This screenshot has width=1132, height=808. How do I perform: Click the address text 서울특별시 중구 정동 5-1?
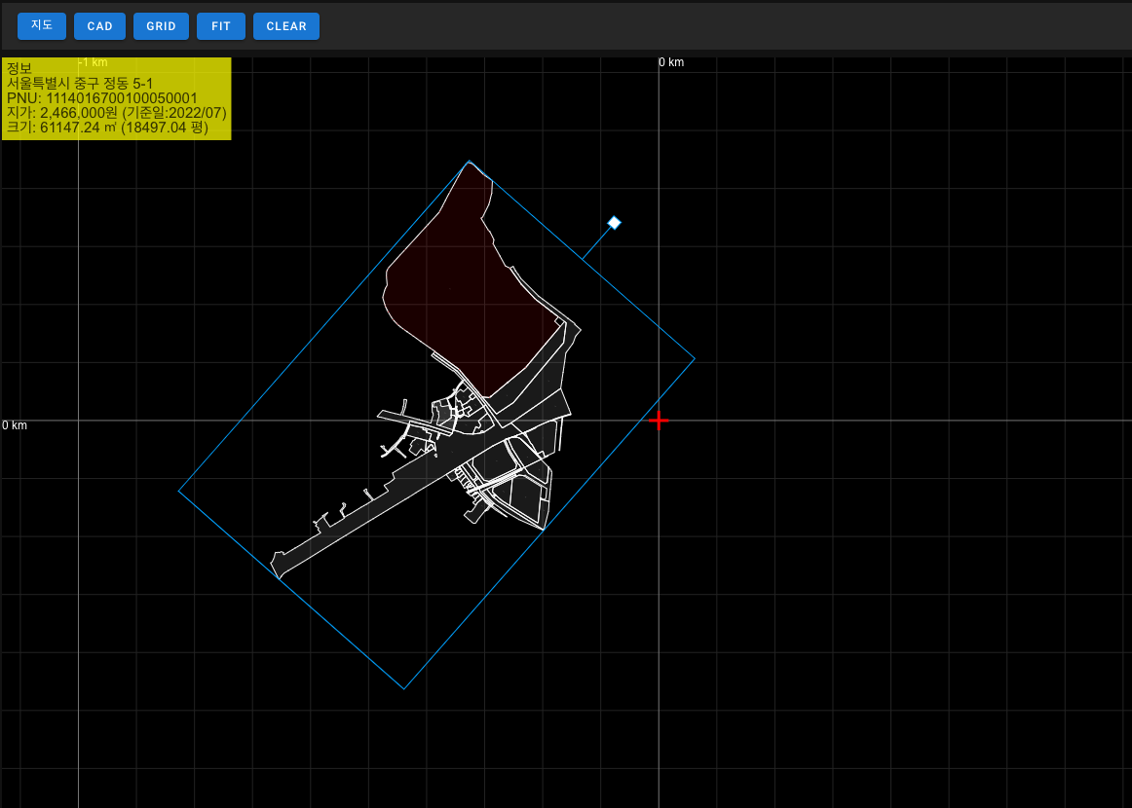(80, 84)
